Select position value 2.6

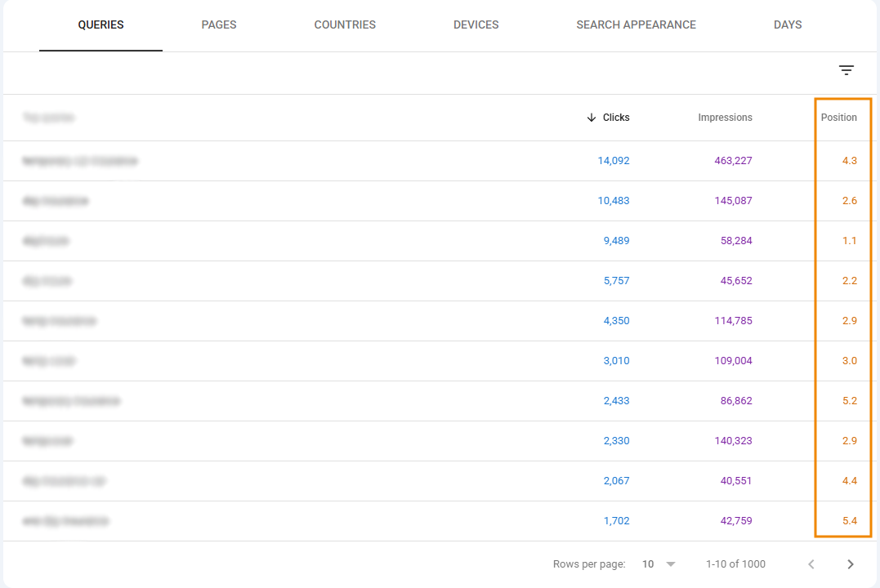(x=849, y=200)
